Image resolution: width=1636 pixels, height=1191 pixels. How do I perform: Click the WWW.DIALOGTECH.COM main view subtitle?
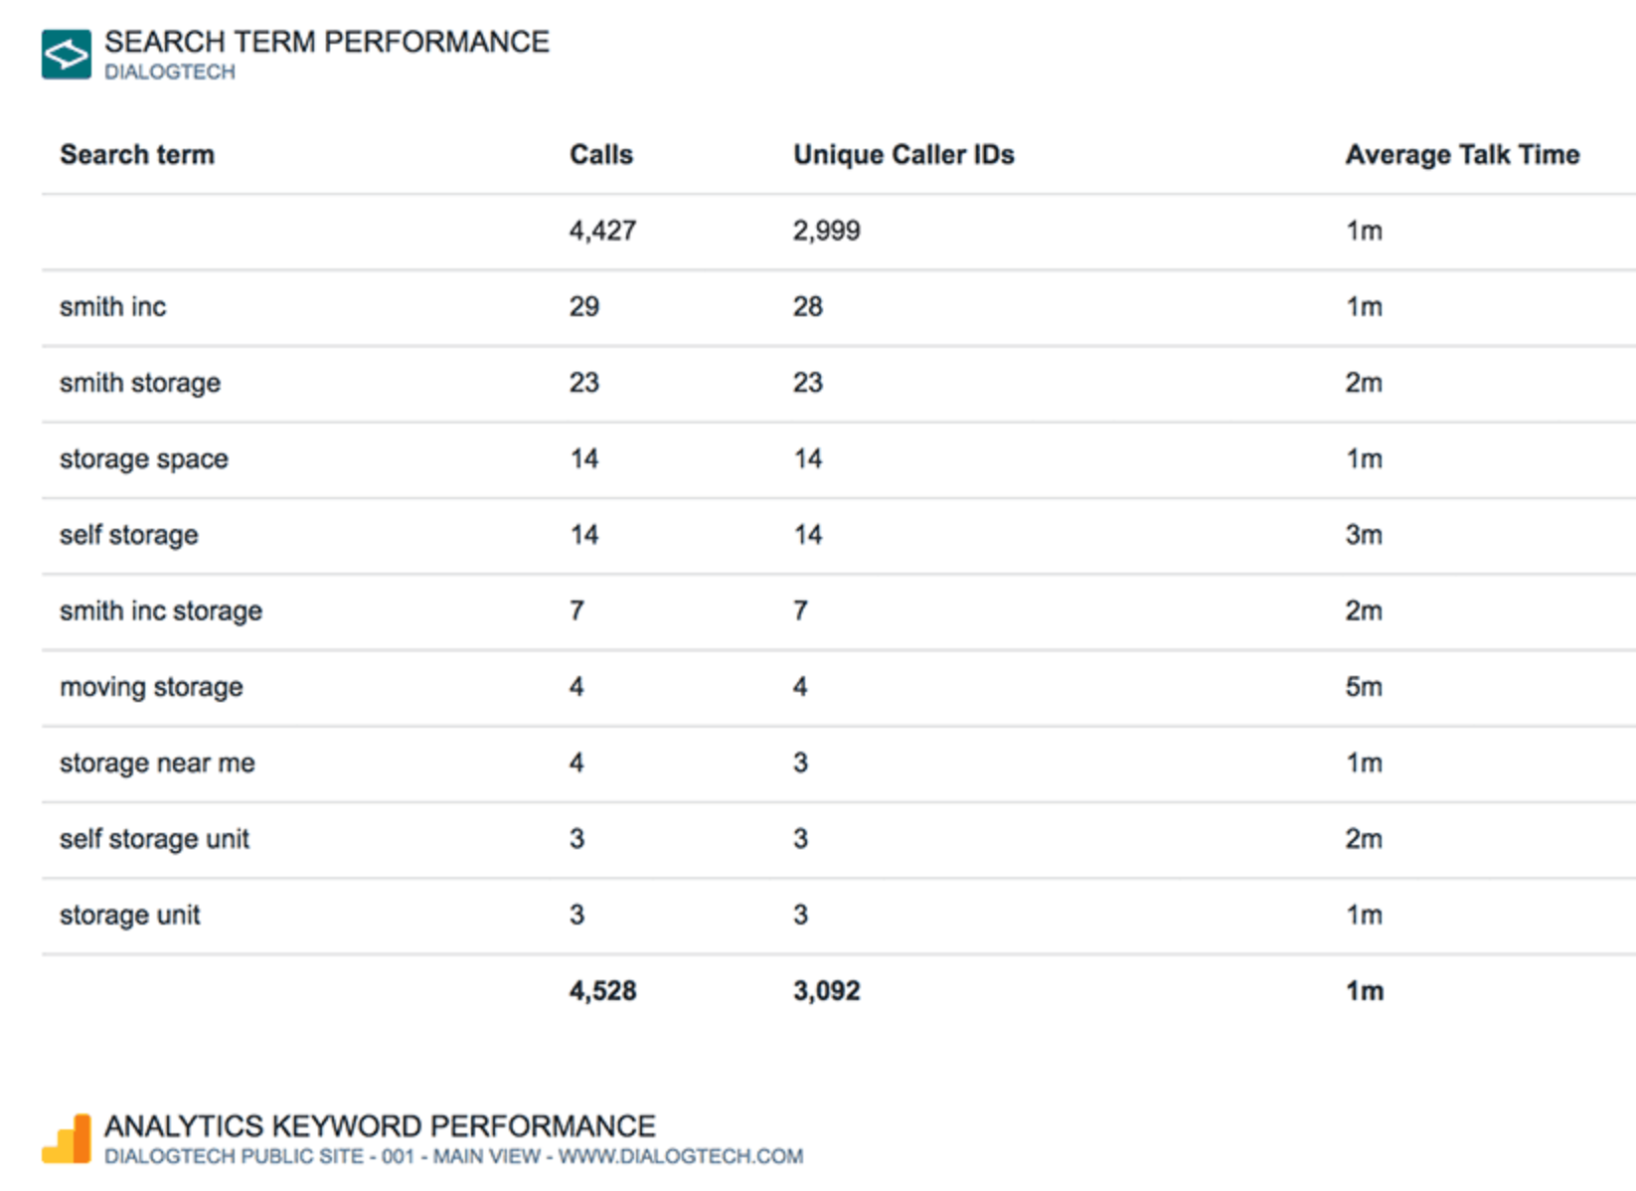click(x=453, y=1156)
